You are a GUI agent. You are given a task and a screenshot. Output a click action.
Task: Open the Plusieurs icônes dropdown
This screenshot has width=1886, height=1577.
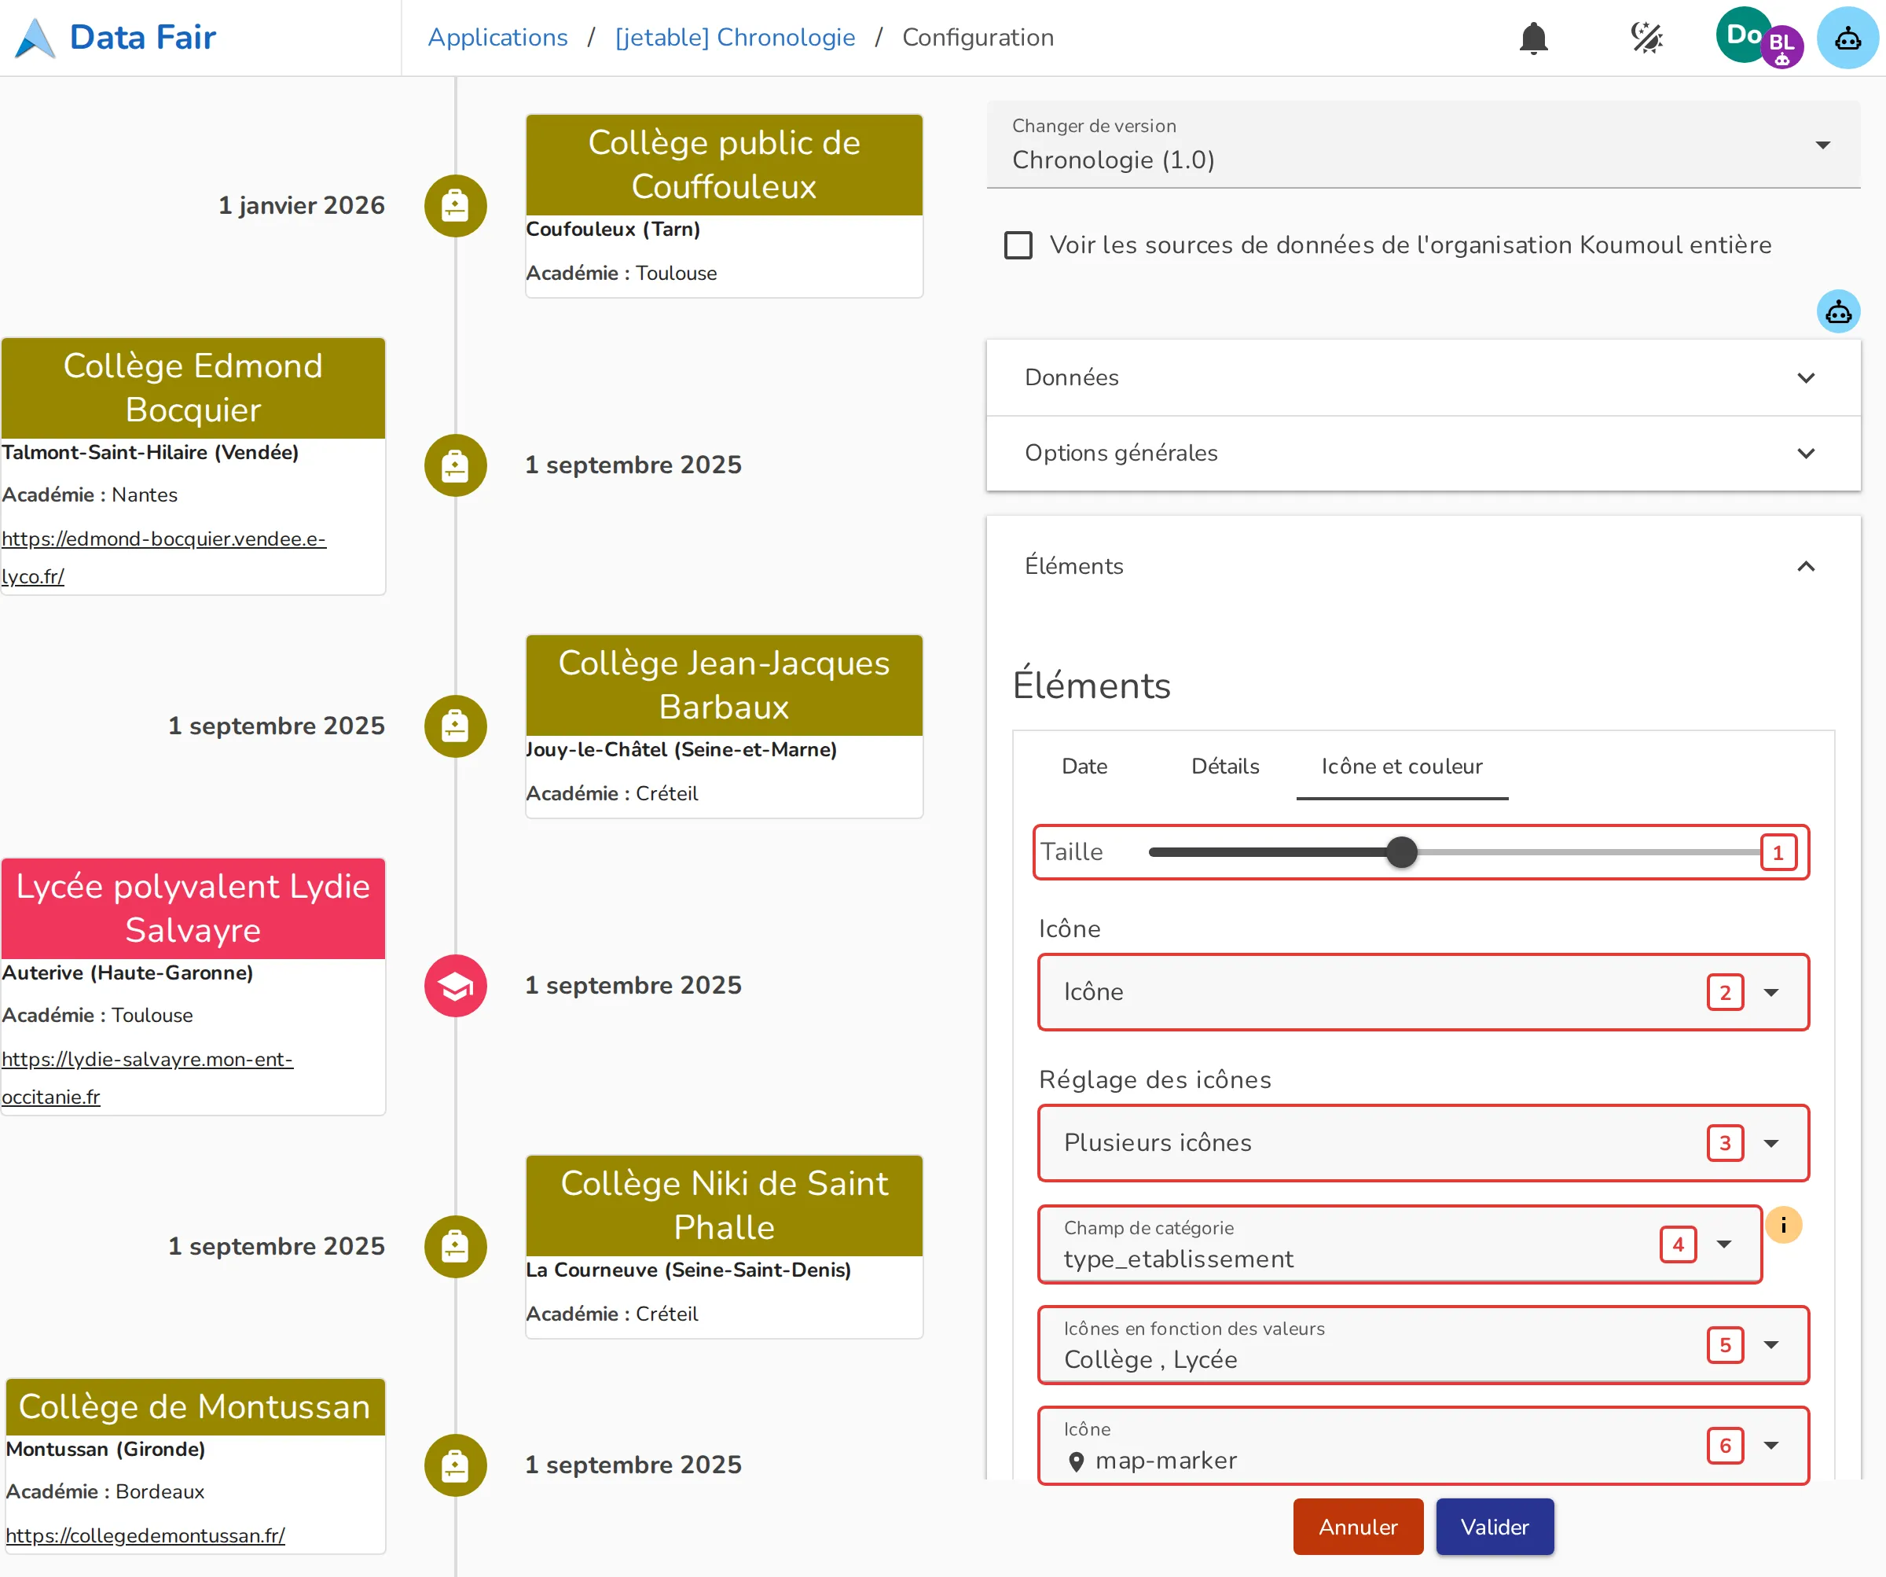click(1422, 1143)
